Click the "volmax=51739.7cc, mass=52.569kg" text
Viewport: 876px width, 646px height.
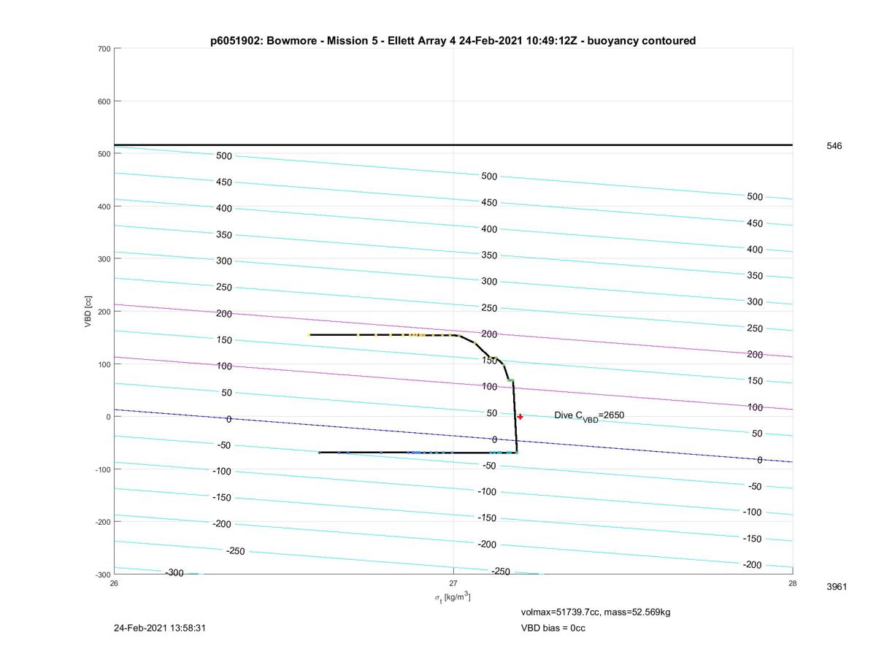[595, 612]
